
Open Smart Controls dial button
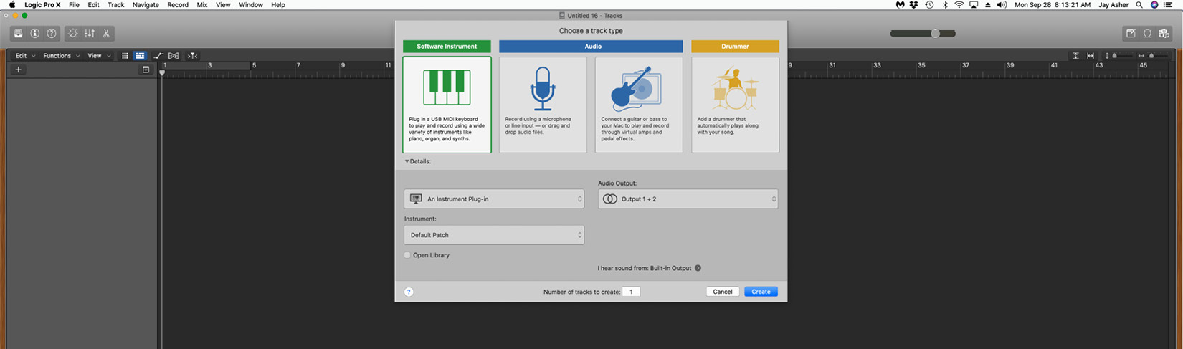coord(72,33)
